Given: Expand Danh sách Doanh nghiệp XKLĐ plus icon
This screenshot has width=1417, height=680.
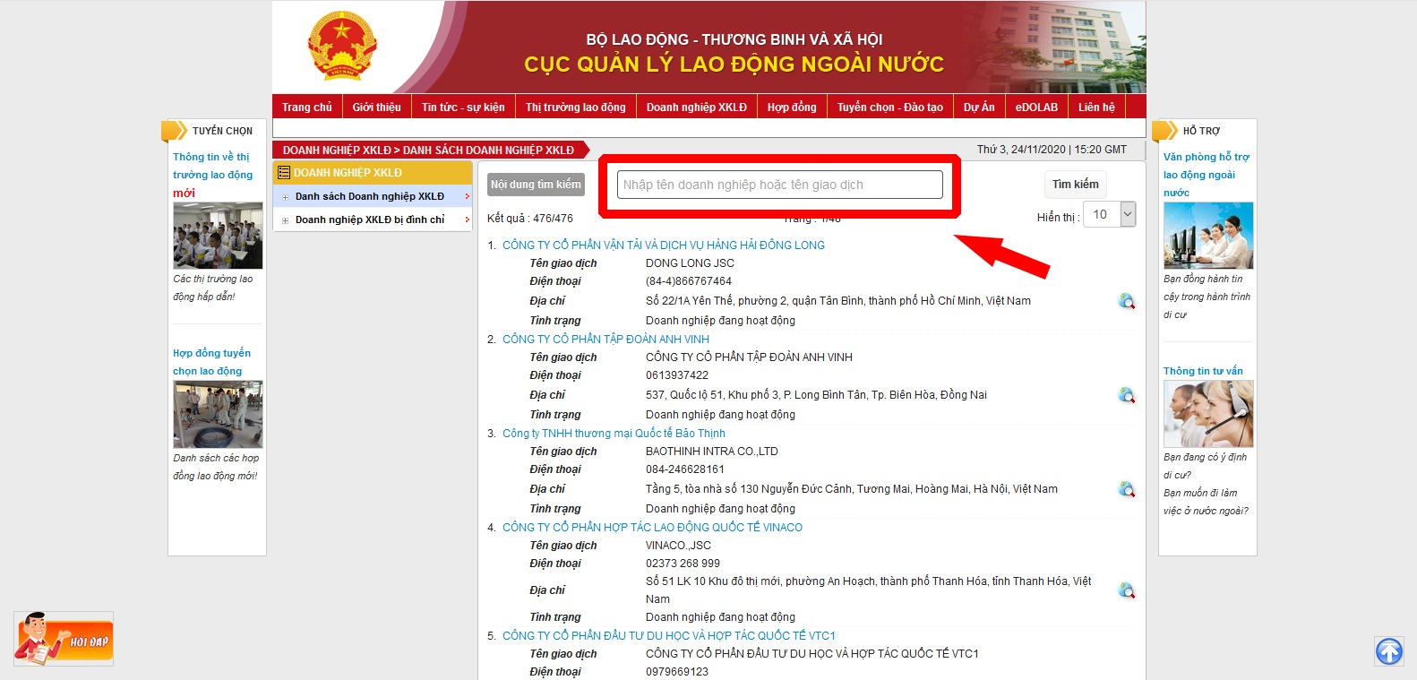Looking at the screenshot, I should (285, 197).
